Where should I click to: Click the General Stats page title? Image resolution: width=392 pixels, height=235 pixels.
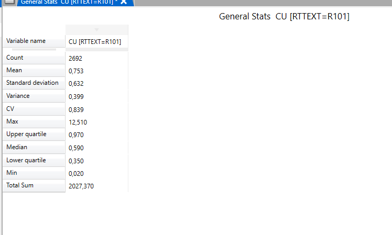tap(284, 16)
